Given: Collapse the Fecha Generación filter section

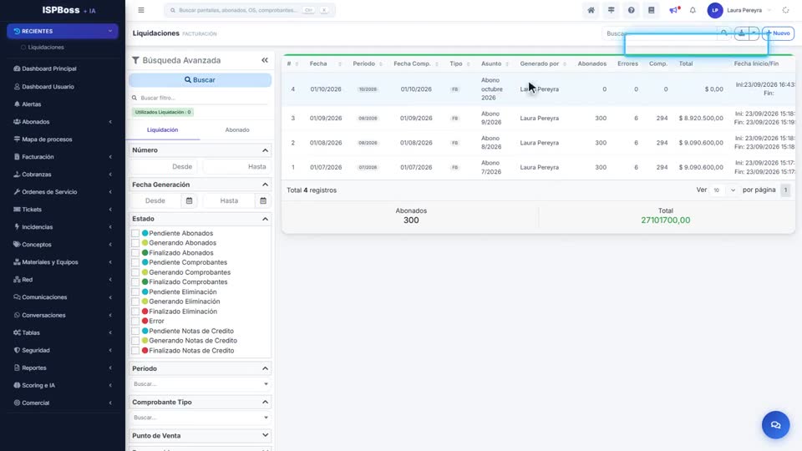Looking at the screenshot, I should pyautogui.click(x=265, y=185).
